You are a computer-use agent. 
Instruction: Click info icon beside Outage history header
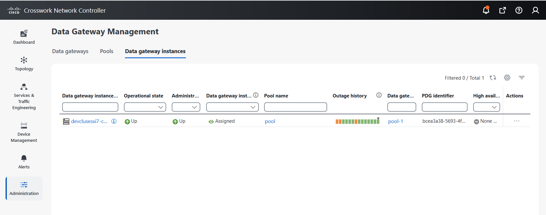379,95
